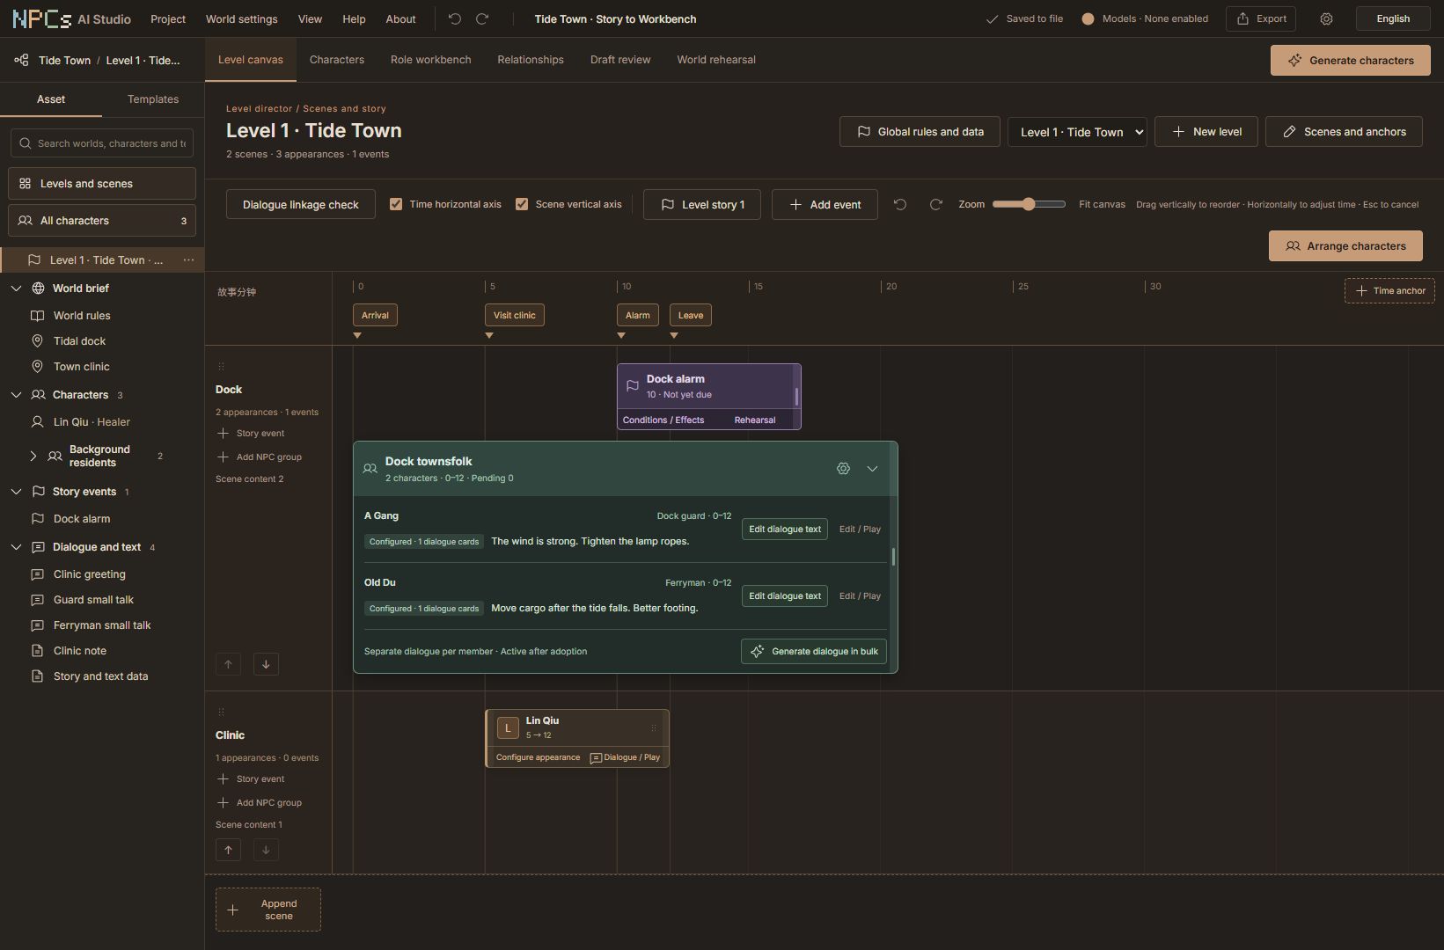Open Dock townsfolk group settings gear
Viewport: 1444px width, 950px height.
[843, 469]
